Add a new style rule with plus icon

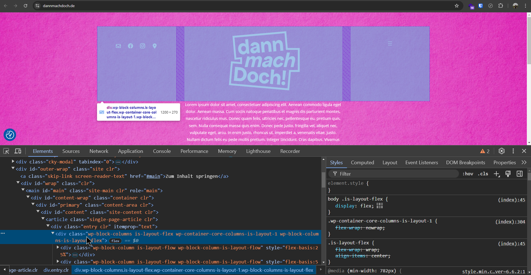tap(497, 174)
